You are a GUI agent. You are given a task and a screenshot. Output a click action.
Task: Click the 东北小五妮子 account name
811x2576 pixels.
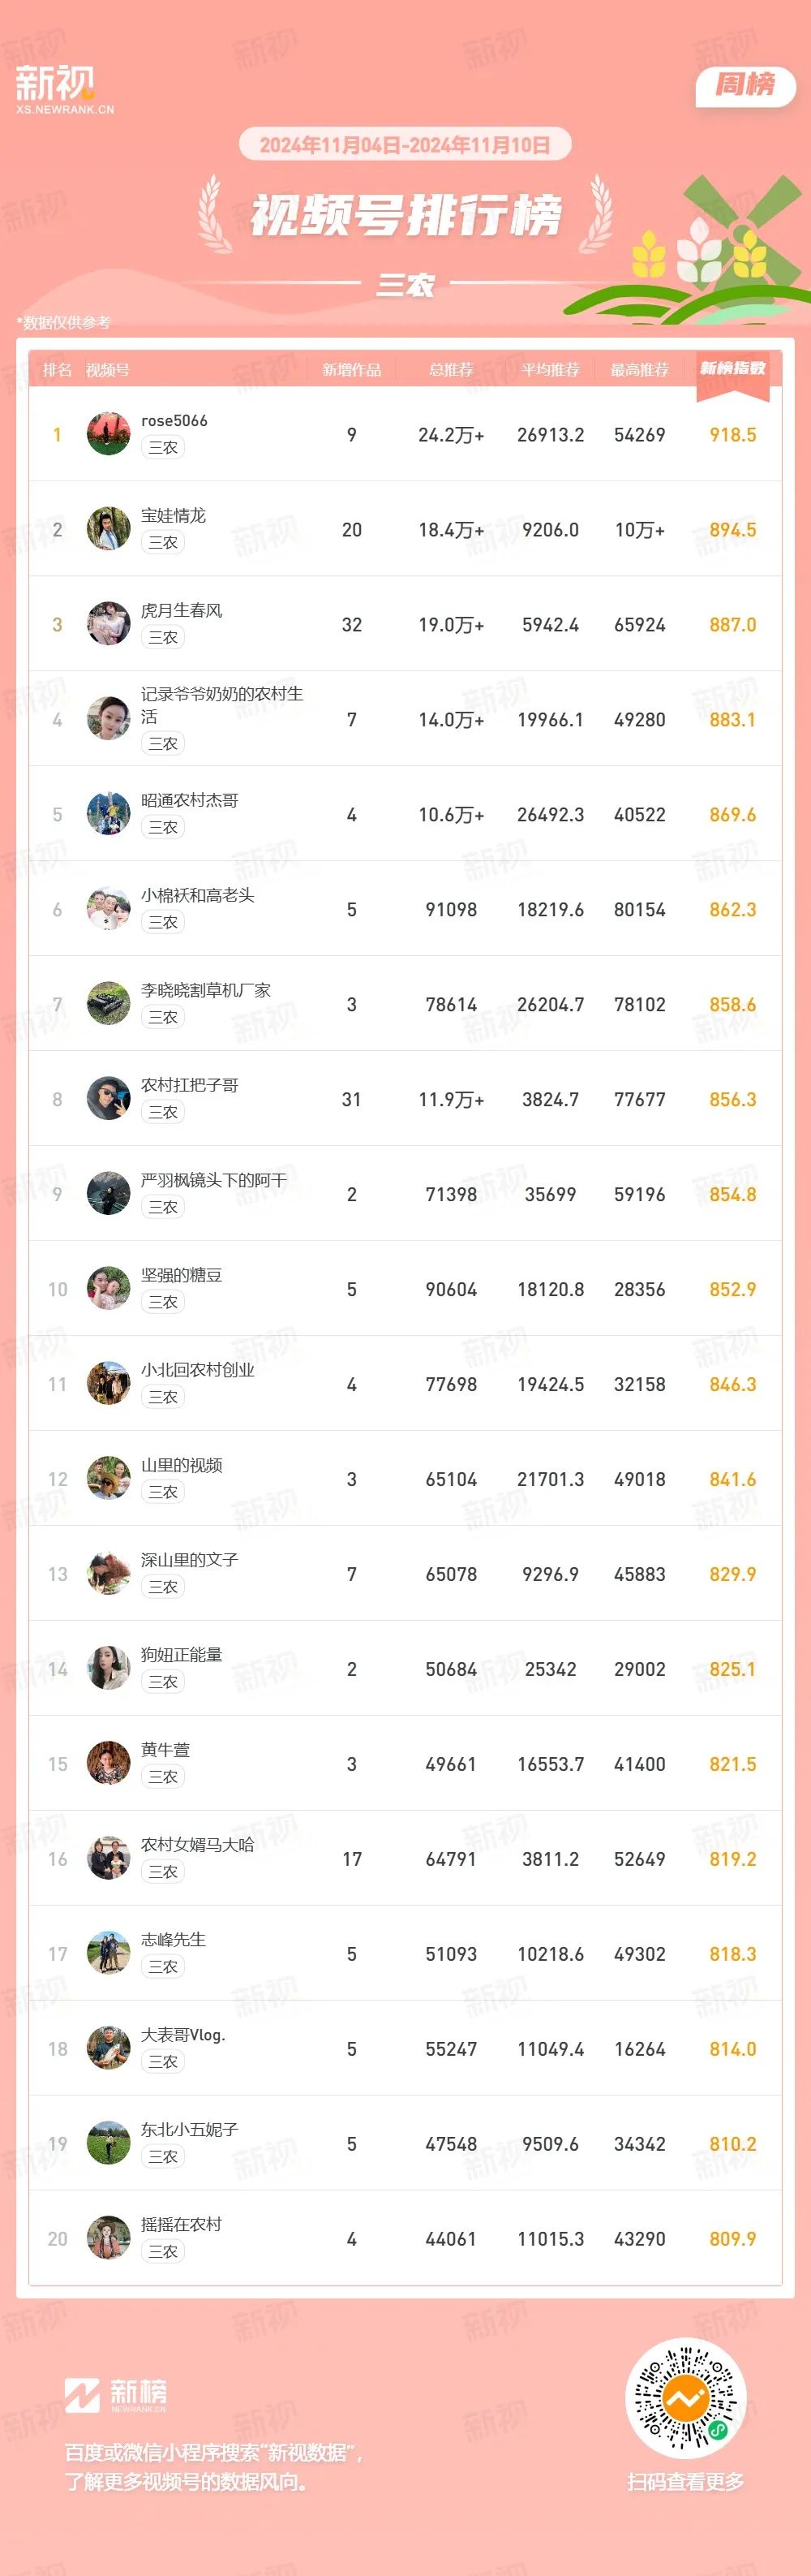190,2130
